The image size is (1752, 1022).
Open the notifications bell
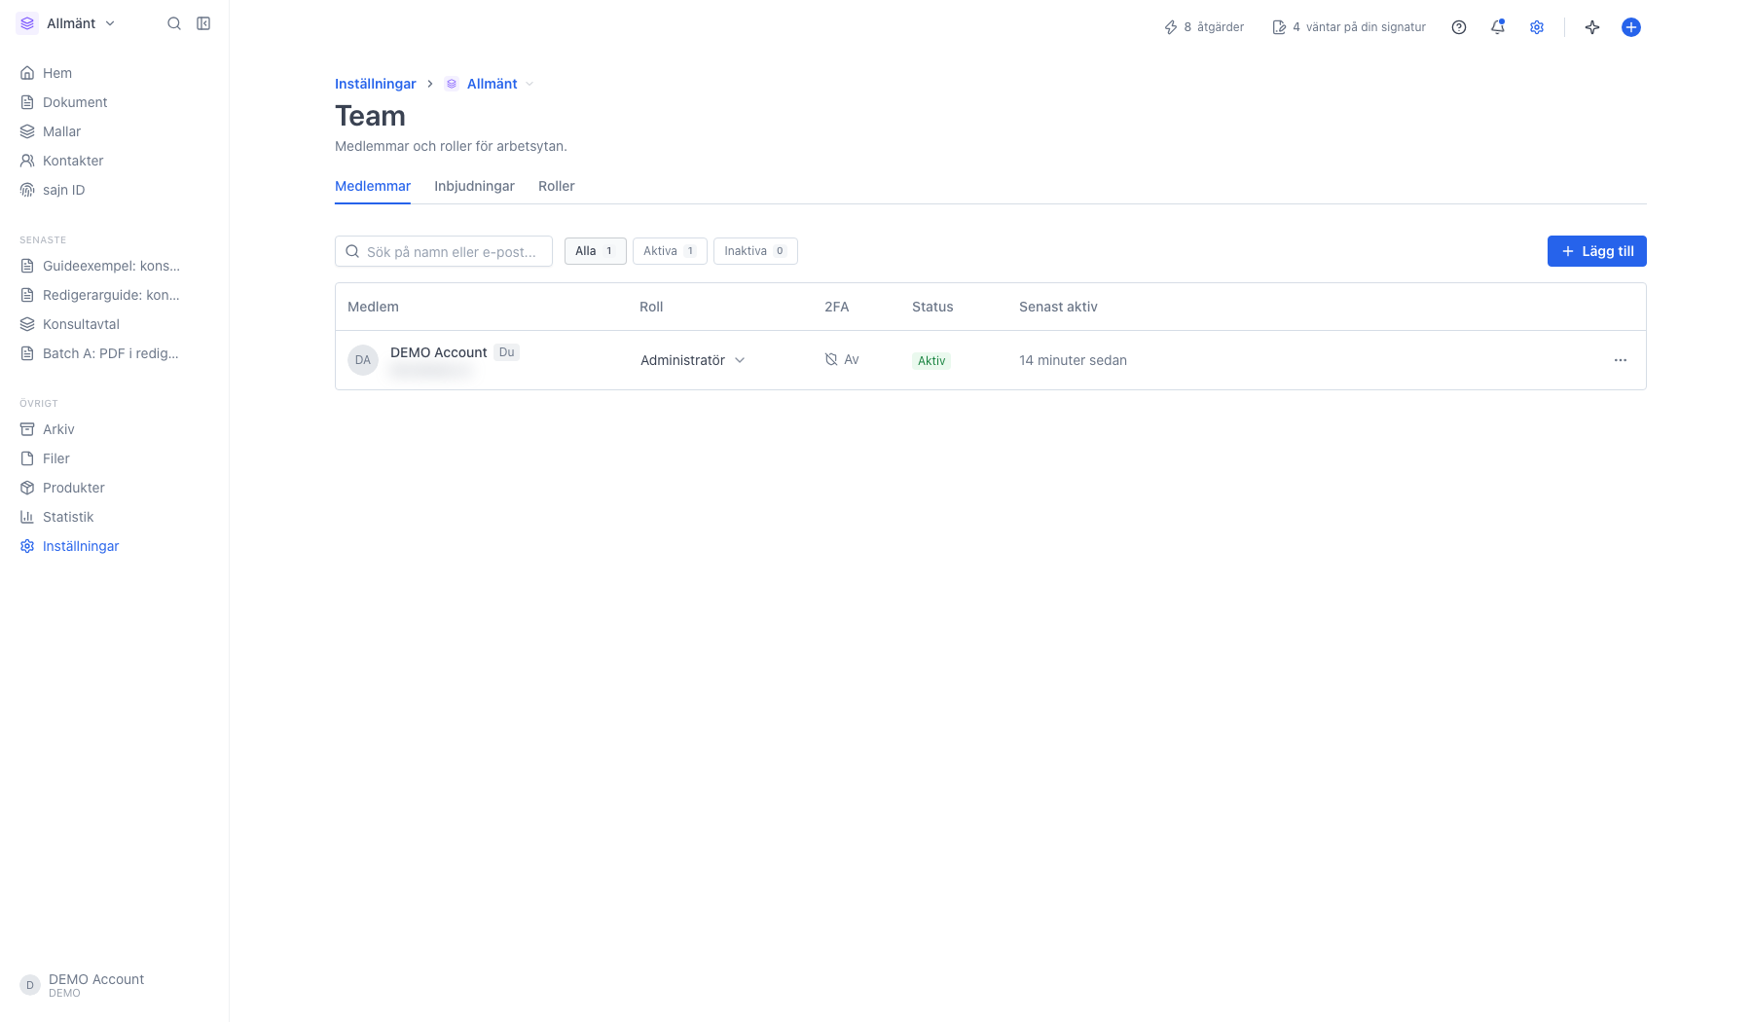click(1498, 27)
